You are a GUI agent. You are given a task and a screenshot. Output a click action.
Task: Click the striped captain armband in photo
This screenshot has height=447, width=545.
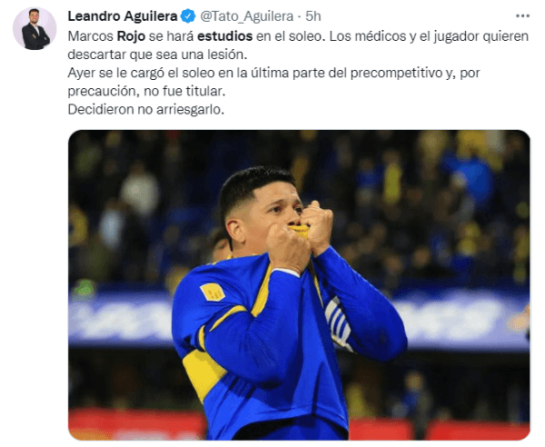(338, 322)
